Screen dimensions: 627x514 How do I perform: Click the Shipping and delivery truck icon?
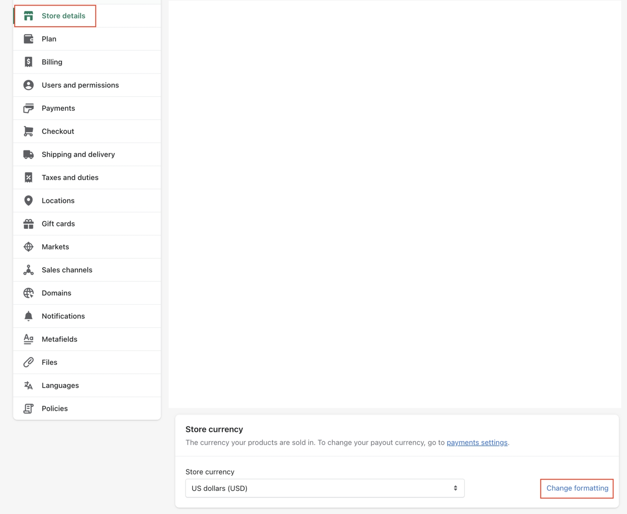click(28, 154)
